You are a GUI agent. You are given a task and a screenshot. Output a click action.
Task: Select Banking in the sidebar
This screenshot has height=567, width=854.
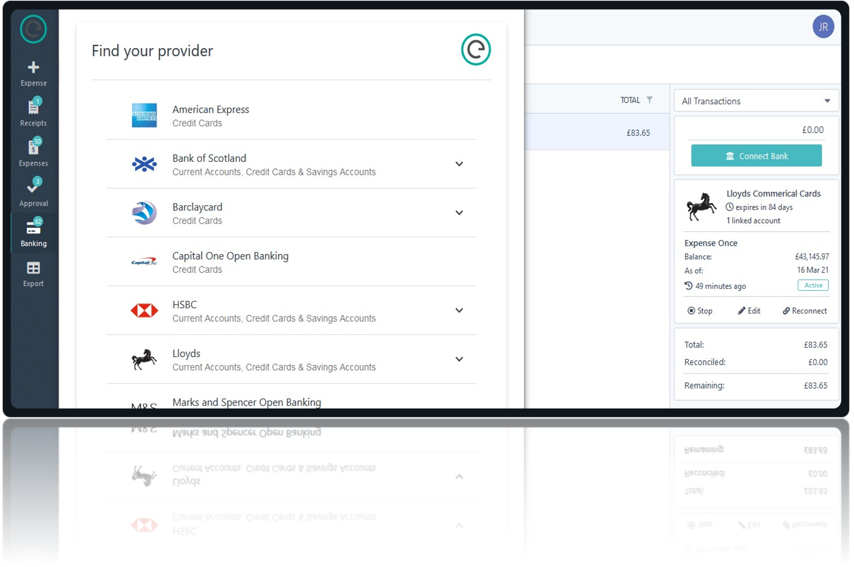(x=33, y=233)
